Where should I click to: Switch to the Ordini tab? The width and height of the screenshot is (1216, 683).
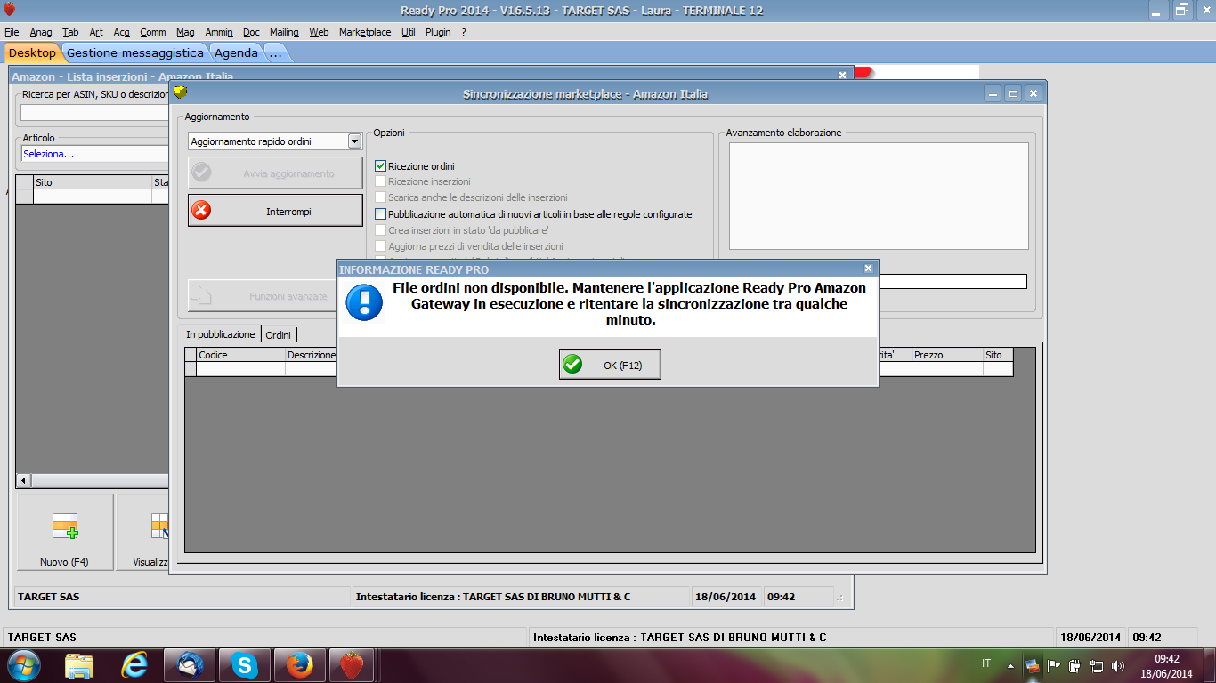(x=279, y=335)
